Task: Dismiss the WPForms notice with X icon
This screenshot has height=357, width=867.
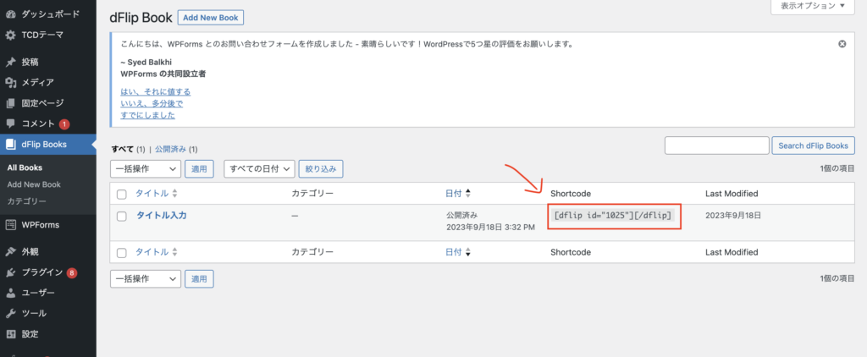Action: (x=842, y=44)
